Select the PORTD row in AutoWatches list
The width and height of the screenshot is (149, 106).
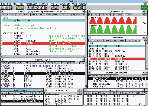point(22,101)
